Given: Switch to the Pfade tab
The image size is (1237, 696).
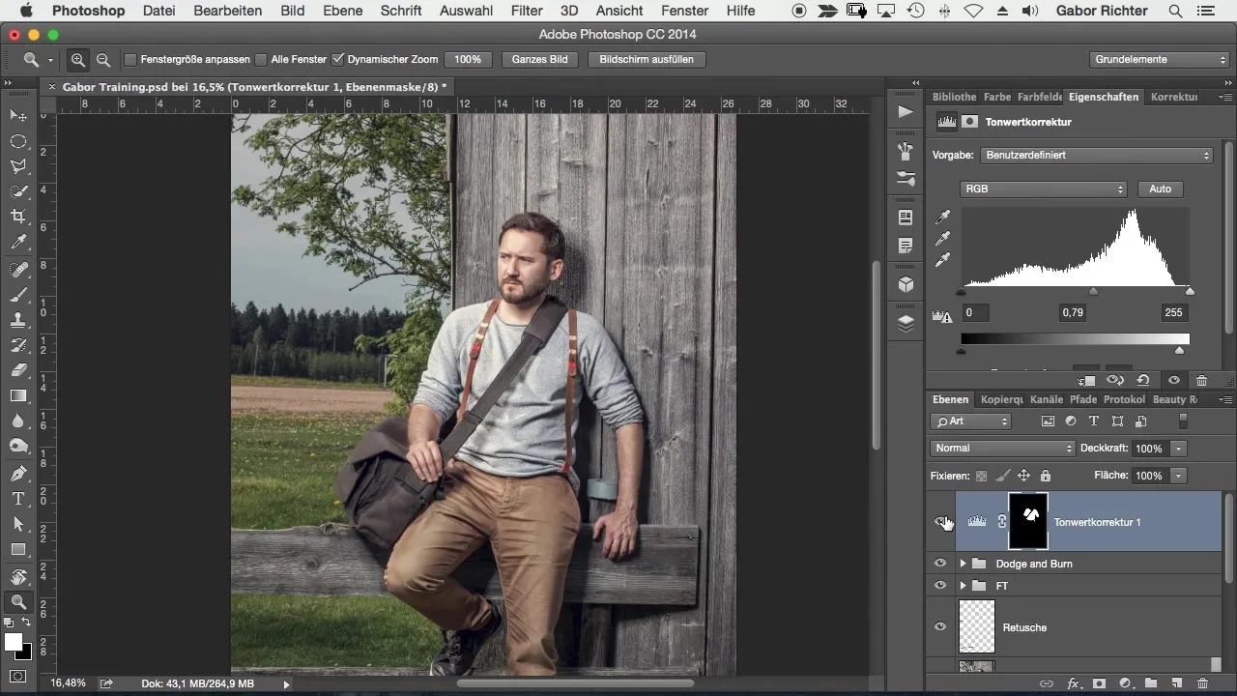Looking at the screenshot, I should [1083, 399].
